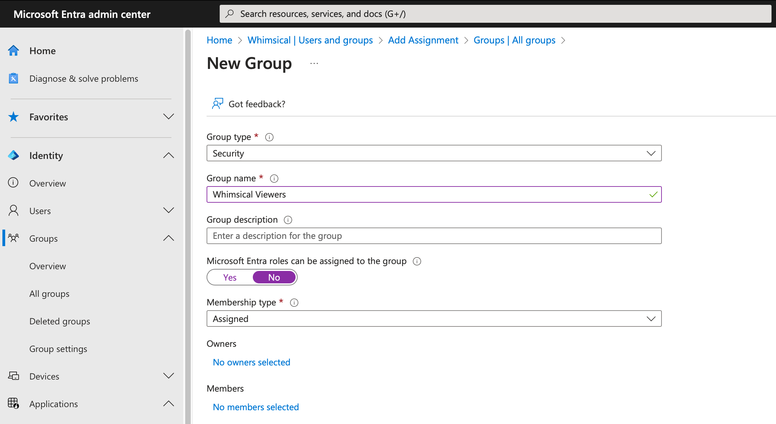Click the Home house icon in sidebar
Viewport: 776px width, 424px height.
coord(13,51)
